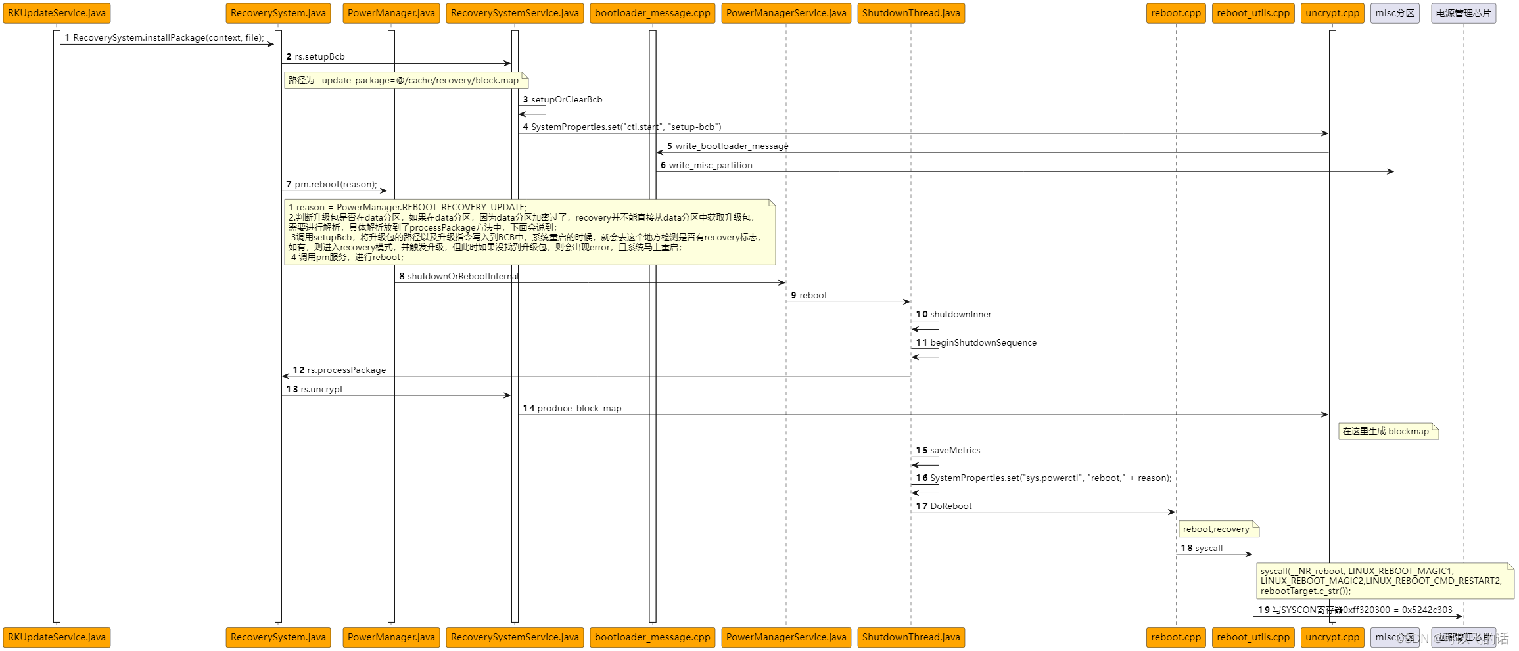Select the bottom uncrypt.cpp participant box
The height and width of the screenshot is (651, 1519).
pos(1332,637)
